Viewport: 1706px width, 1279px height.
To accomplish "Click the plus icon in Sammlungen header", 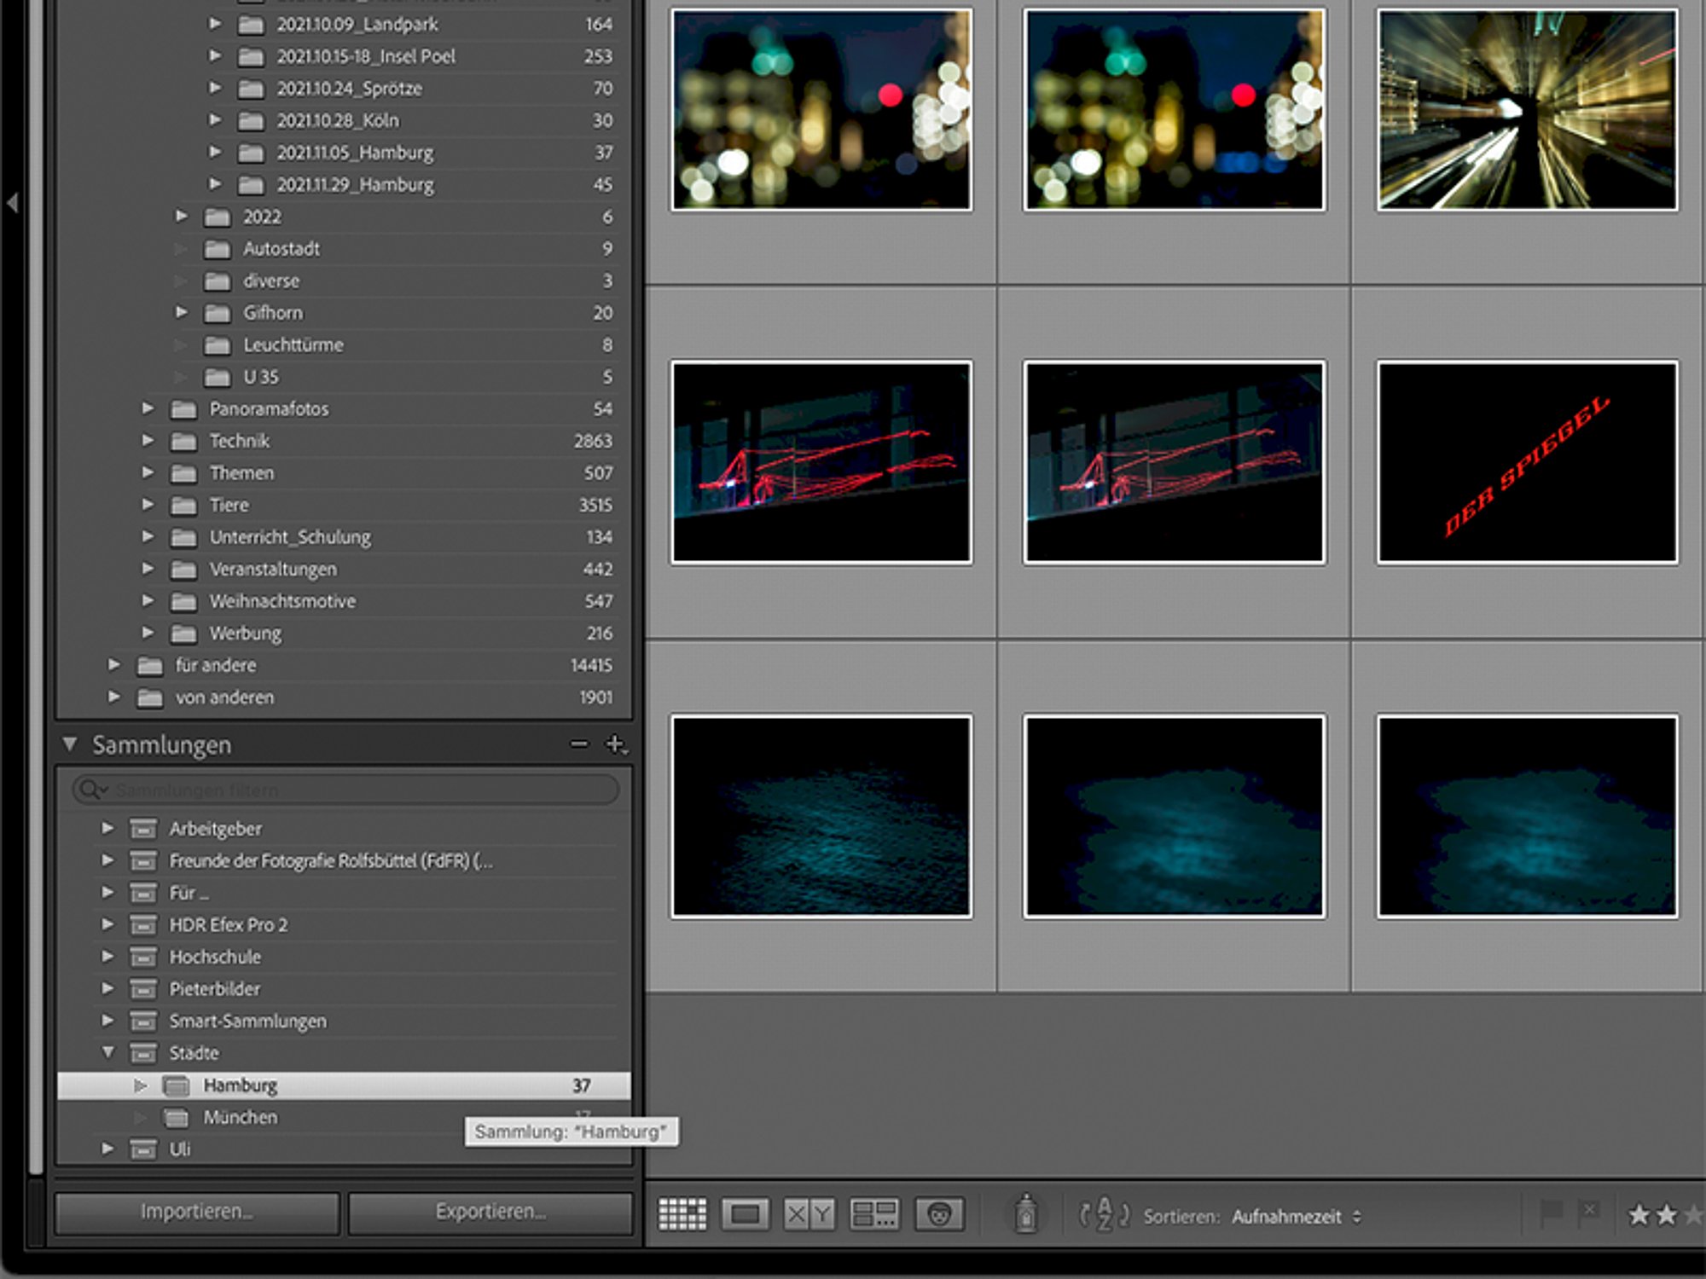I will (x=616, y=744).
